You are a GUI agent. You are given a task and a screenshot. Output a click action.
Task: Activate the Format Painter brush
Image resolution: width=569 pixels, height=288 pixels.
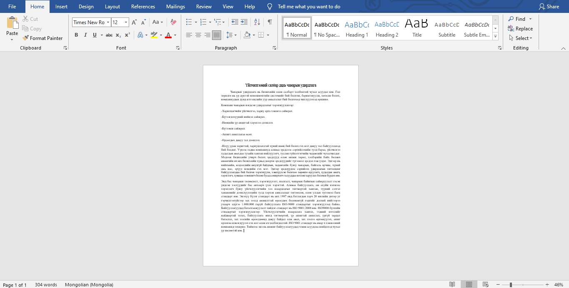[x=26, y=38]
